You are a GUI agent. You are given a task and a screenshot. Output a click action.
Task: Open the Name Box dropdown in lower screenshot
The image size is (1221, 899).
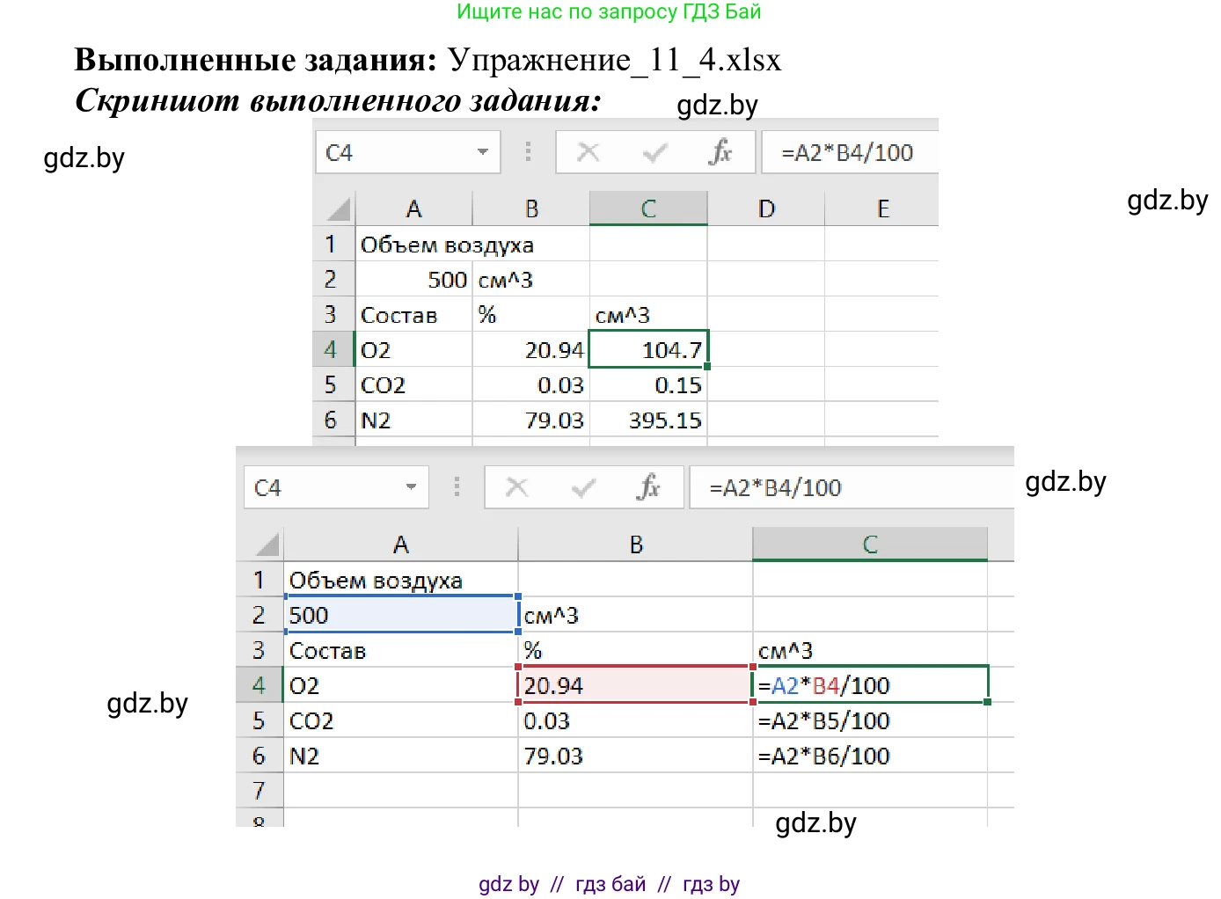[x=412, y=487]
